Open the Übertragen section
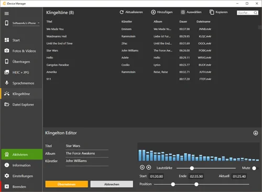 21,62
